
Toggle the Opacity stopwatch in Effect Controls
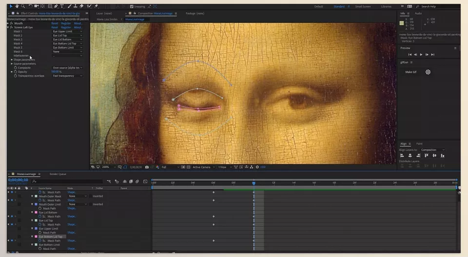click(16, 72)
